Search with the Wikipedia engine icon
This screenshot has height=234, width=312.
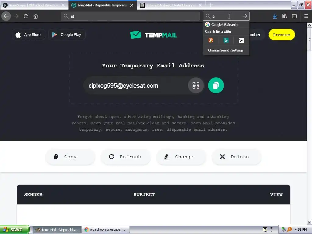click(241, 40)
